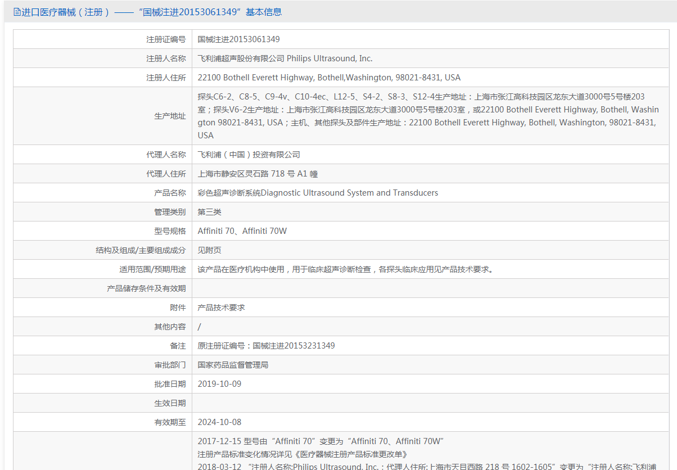This screenshot has width=677, height=470.
Task: Click change record line dated 2017-12-15
Action: tap(321, 441)
